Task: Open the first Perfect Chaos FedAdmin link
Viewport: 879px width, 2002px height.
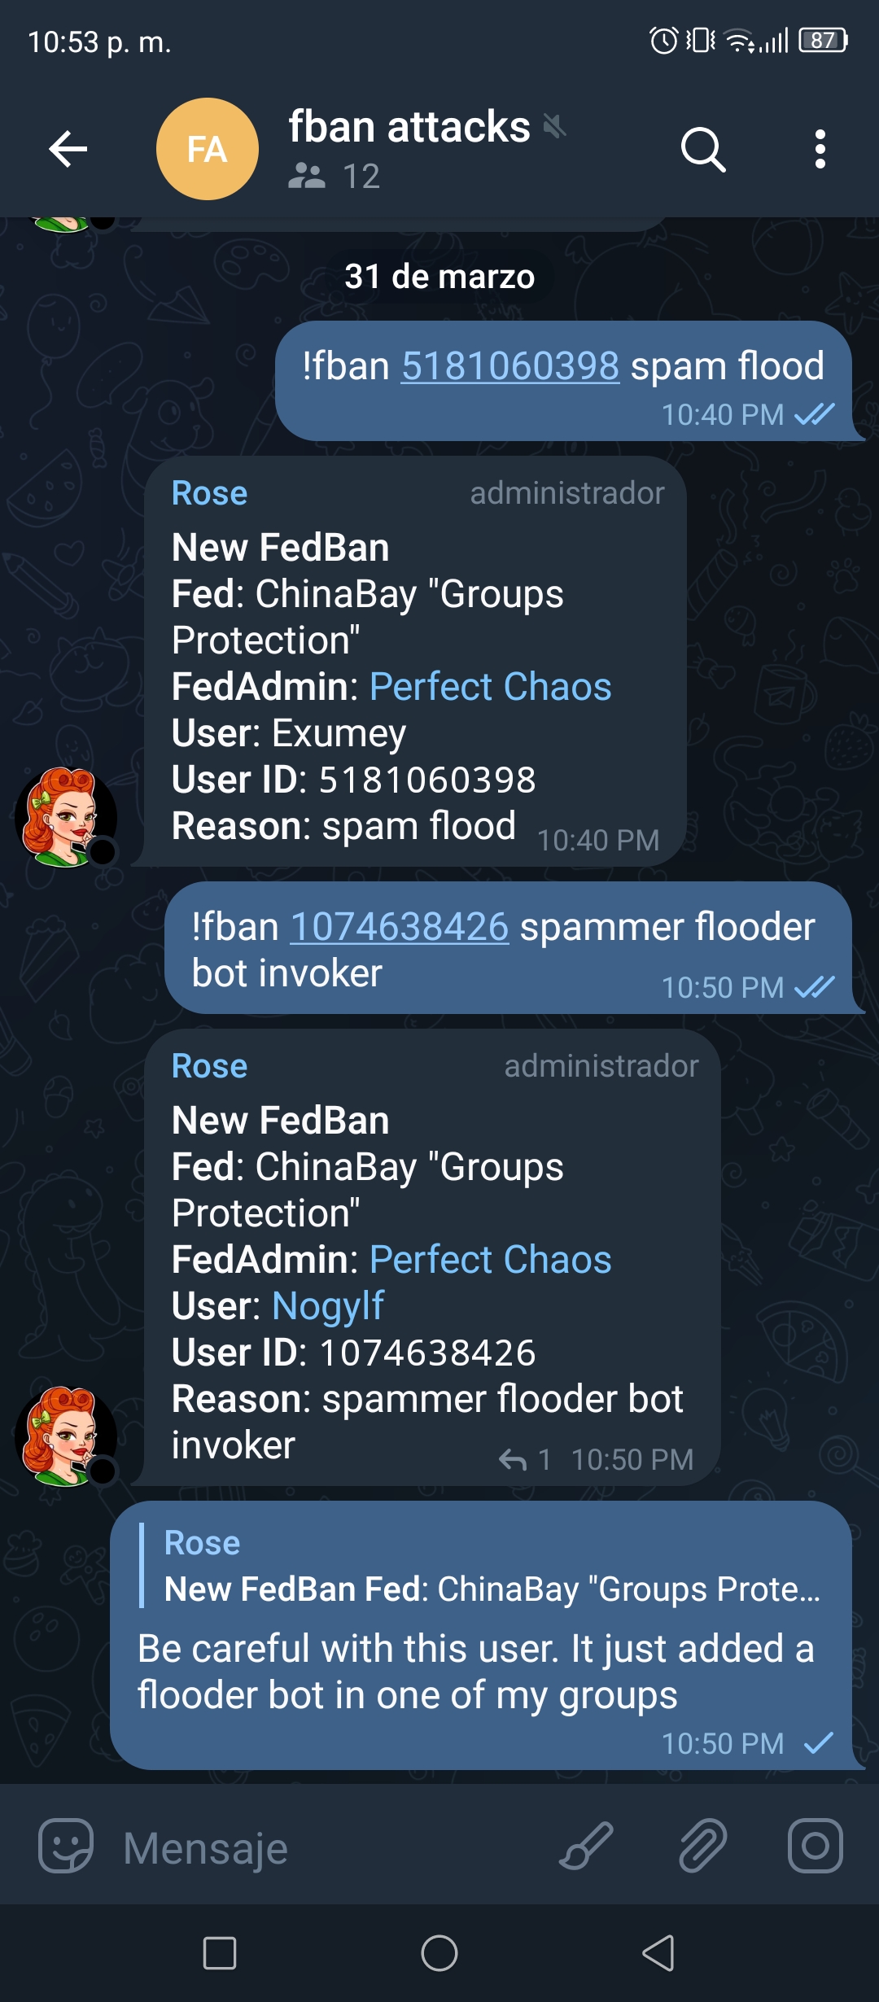Action: (x=490, y=687)
